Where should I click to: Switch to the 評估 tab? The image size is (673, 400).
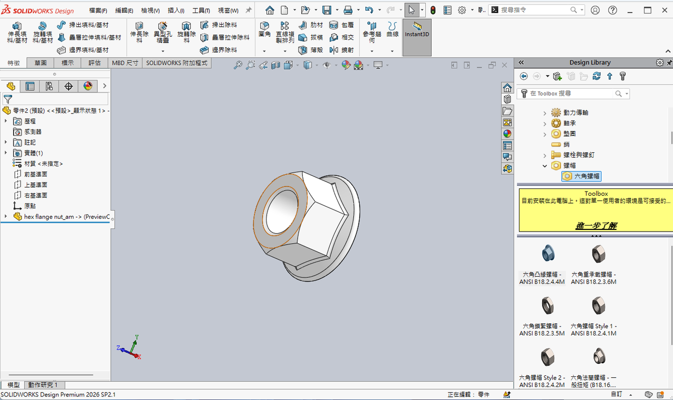click(95, 63)
